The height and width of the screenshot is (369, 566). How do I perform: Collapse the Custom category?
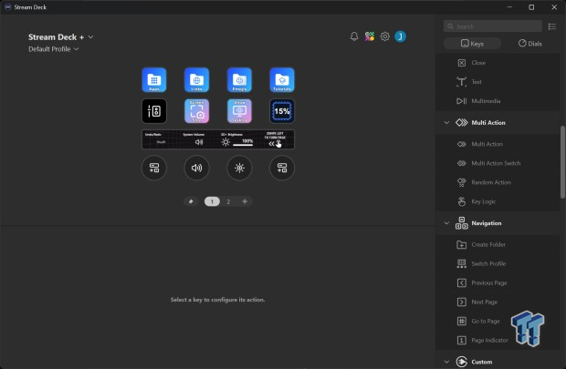click(x=446, y=362)
